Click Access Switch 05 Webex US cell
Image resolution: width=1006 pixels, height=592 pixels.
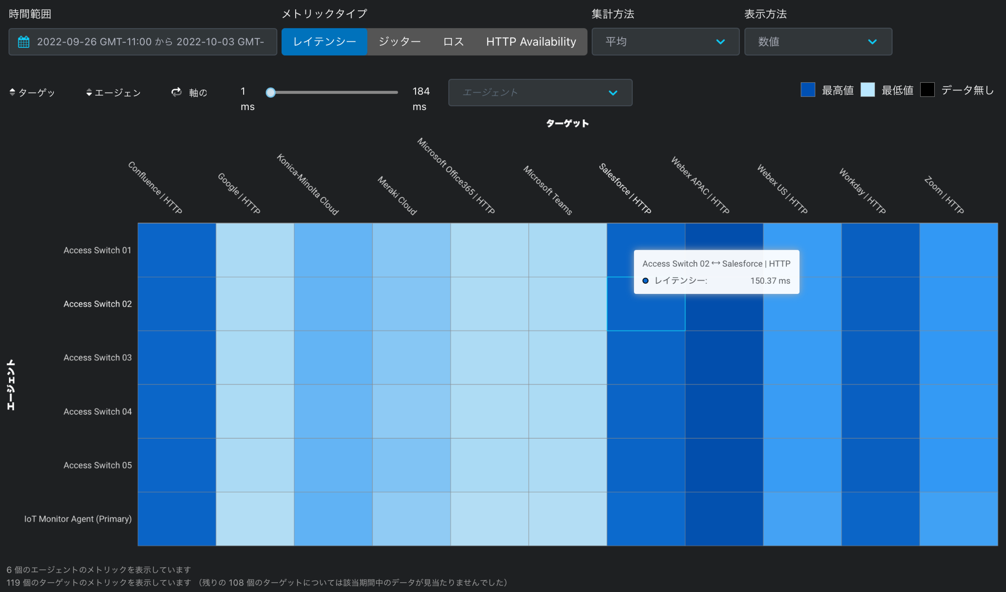[x=802, y=465]
